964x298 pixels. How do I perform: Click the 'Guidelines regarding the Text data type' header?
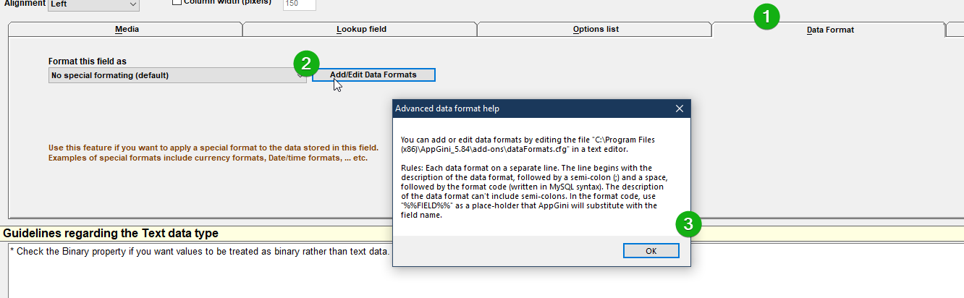pos(111,234)
